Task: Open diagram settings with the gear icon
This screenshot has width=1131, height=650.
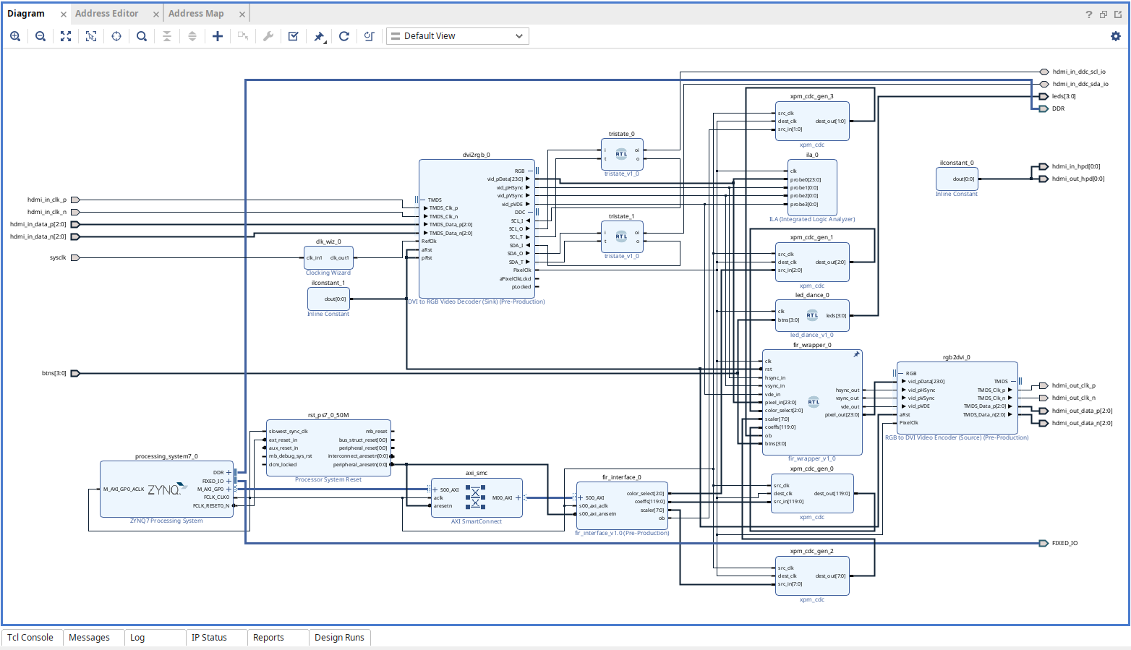Action: [x=1115, y=36]
